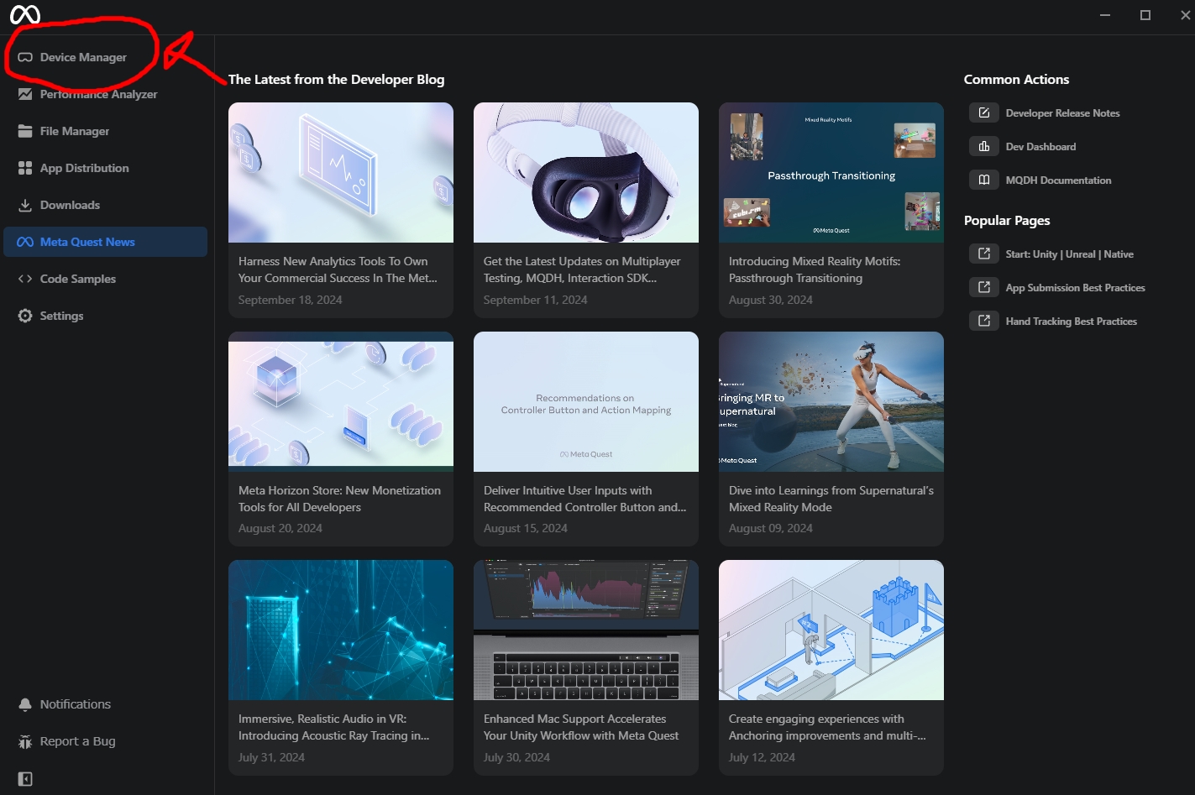Click the Meta logo icon at top-left
Screen dimensions: 1195x795
click(25, 14)
